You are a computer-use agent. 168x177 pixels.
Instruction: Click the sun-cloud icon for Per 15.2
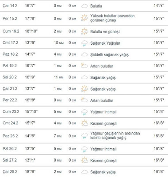pos(84,18)
